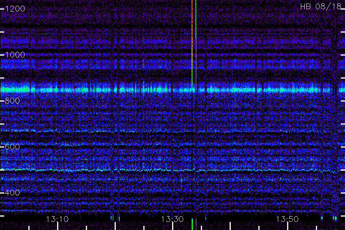Click the 1200 frequency axis label
Image resolution: width=345 pixels, height=230 pixels.
point(15,9)
